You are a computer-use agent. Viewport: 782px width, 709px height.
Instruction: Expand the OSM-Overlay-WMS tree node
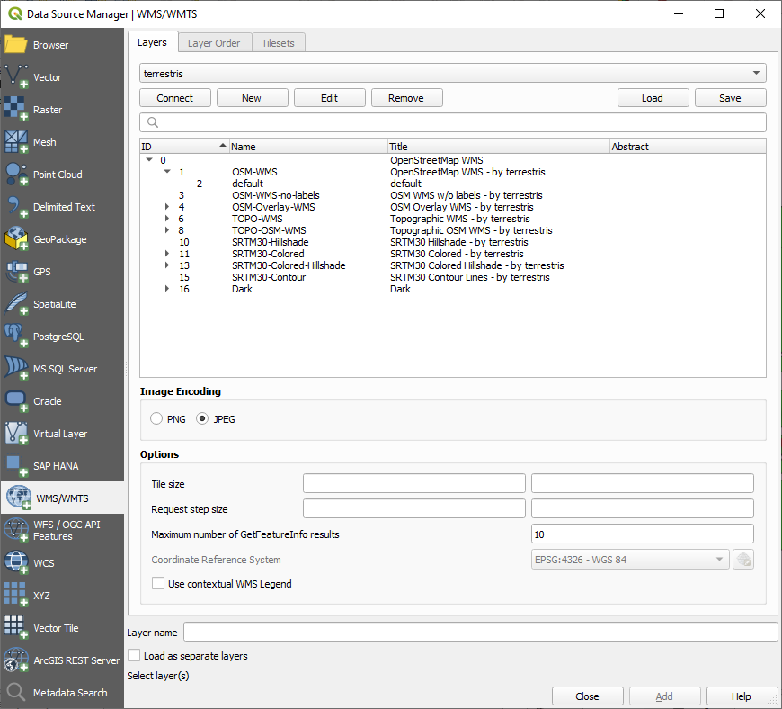click(167, 207)
